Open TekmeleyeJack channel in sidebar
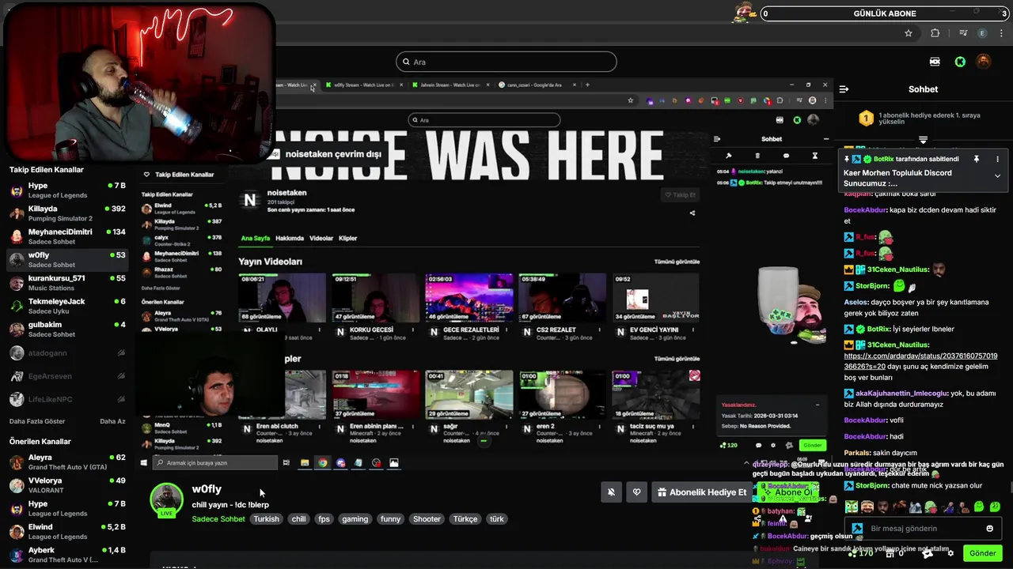Screen dimensions: 1013x569 [67, 306]
